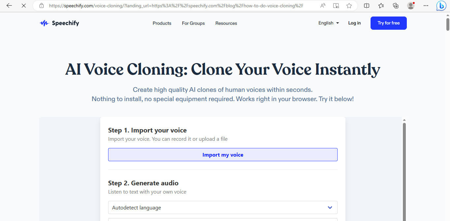450x221 pixels.
Task: Open the browser profile avatar
Action: 411,6
